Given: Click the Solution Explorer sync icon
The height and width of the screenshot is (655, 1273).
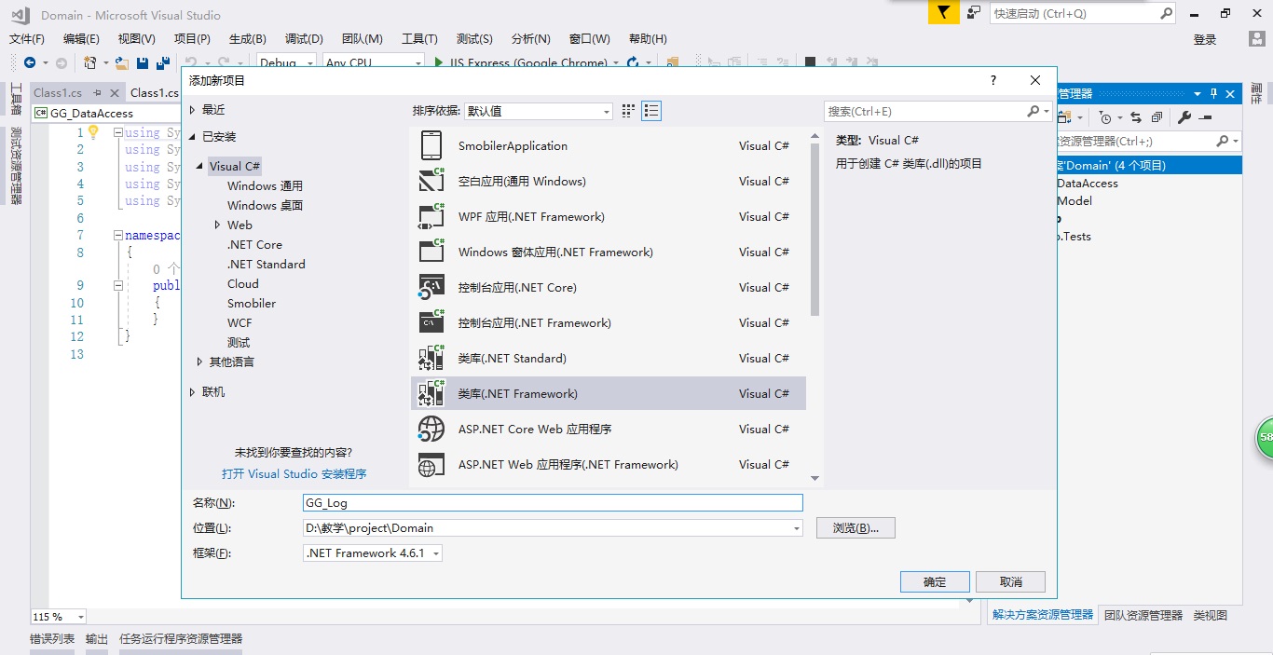Looking at the screenshot, I should (x=1136, y=117).
